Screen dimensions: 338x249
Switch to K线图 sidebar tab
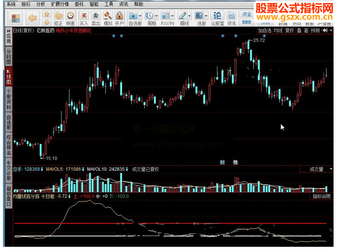9,77
